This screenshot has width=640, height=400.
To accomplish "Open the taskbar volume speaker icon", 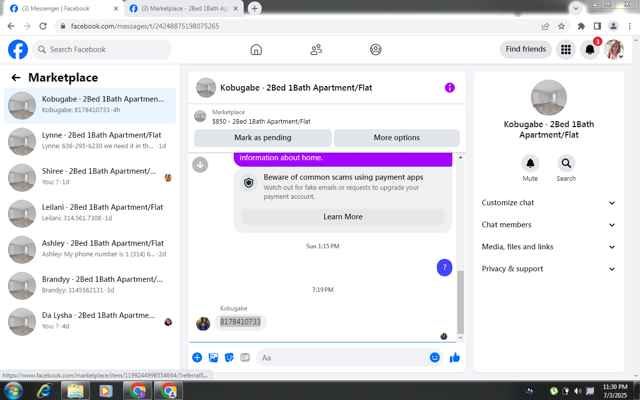I will click(x=578, y=391).
